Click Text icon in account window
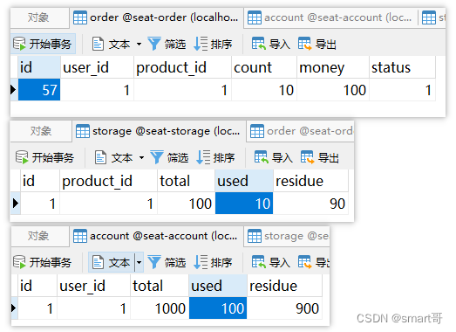This screenshot has width=456, height=332. click(98, 262)
